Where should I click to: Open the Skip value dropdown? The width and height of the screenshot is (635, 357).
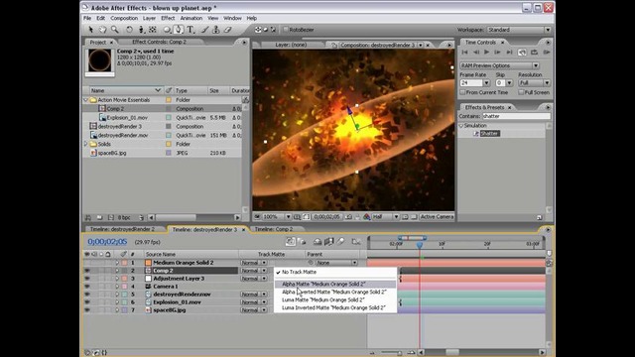pos(509,83)
